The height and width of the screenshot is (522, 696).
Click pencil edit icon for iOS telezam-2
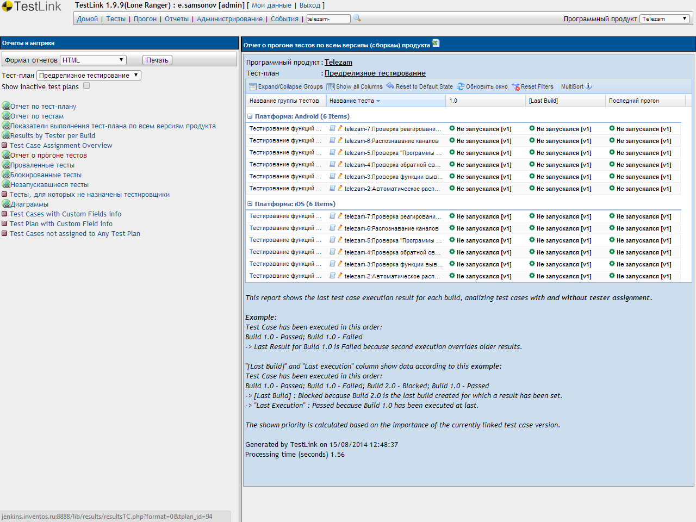click(x=340, y=276)
